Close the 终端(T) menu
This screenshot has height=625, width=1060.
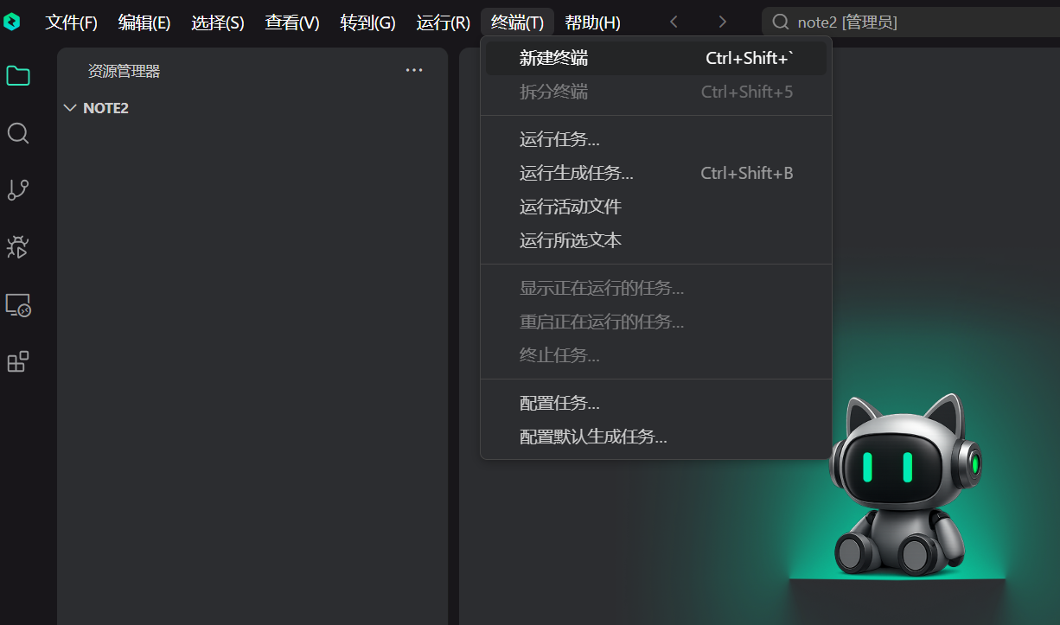click(517, 22)
